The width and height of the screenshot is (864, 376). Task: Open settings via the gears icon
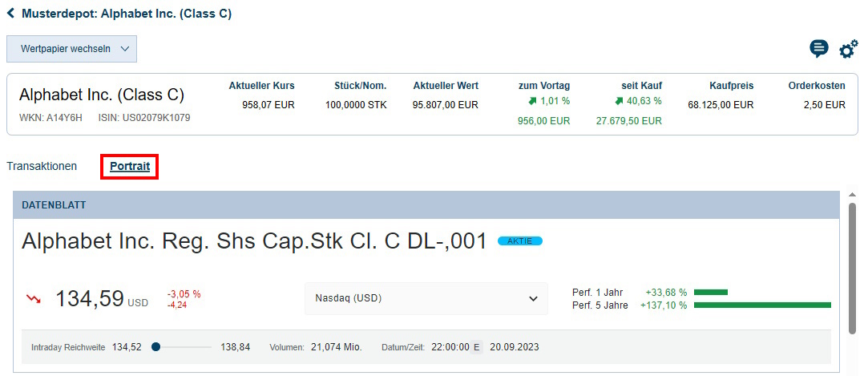(848, 49)
